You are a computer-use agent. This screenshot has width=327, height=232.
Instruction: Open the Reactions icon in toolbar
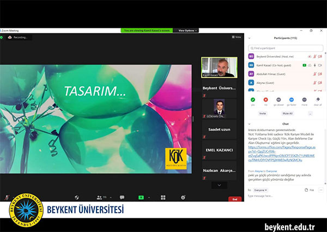pyautogui.click(x=183, y=197)
